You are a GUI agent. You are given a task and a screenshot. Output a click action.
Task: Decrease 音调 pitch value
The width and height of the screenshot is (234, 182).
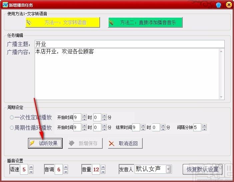66,172
